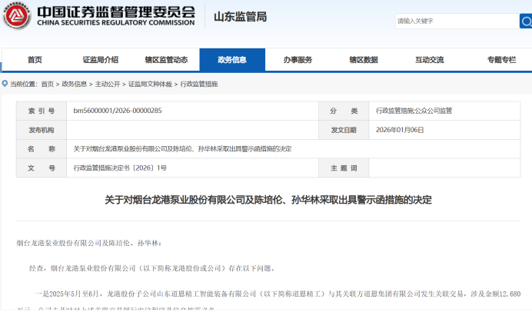Open the 辖区数据 navigation tab
Image resolution: width=532 pixels, height=312 pixels.
tap(363, 60)
